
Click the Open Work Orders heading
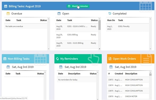[124, 59]
